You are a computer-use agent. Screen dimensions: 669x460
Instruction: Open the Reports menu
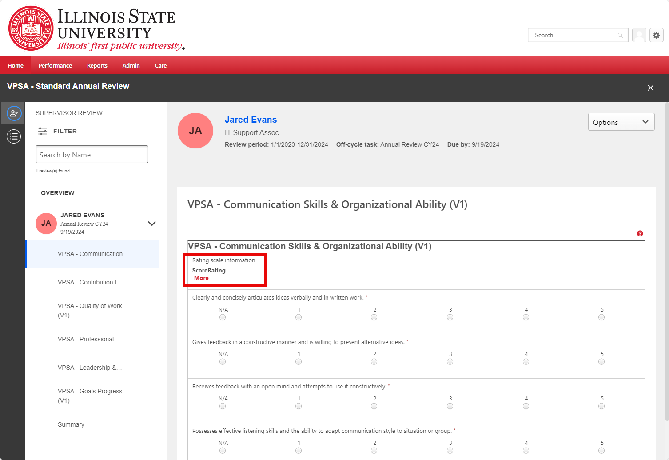coord(97,65)
